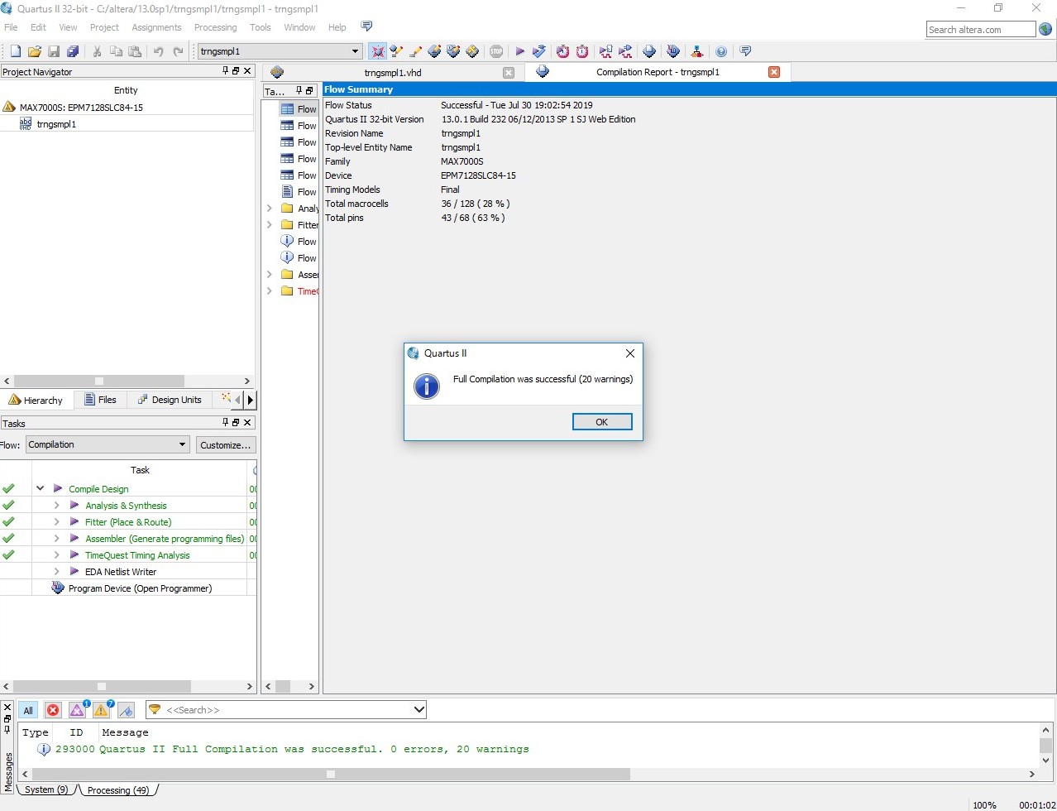The image size is (1057, 811).
Task: Open the Assignment Editor toolbar icon
Action: 396,51
